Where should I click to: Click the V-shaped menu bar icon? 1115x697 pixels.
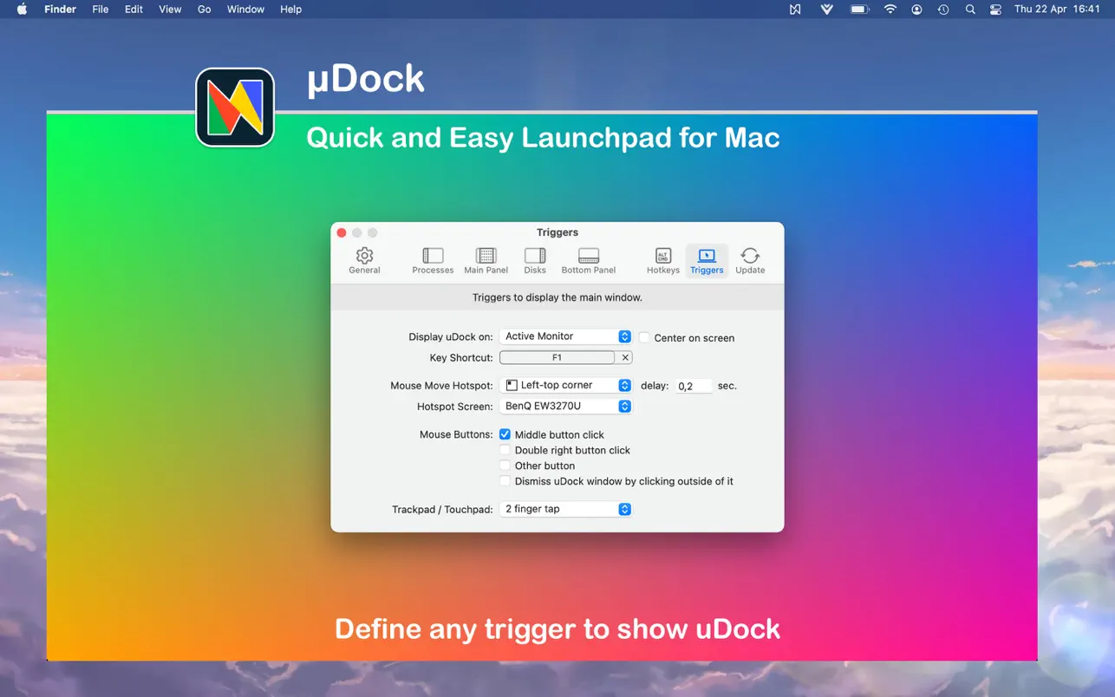(x=826, y=10)
